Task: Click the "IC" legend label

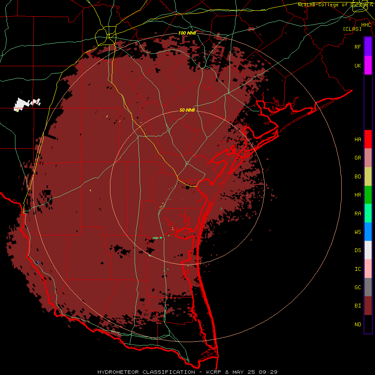Action: tap(358, 269)
